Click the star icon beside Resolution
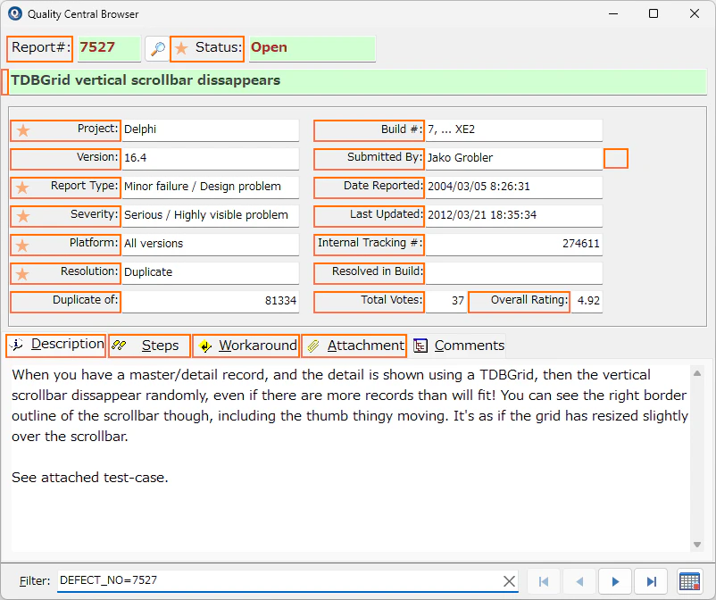Viewport: 716px width, 600px height. pos(23,274)
